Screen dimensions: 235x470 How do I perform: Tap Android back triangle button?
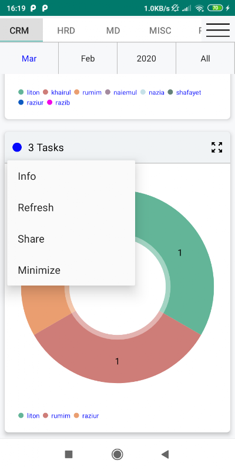(165, 454)
